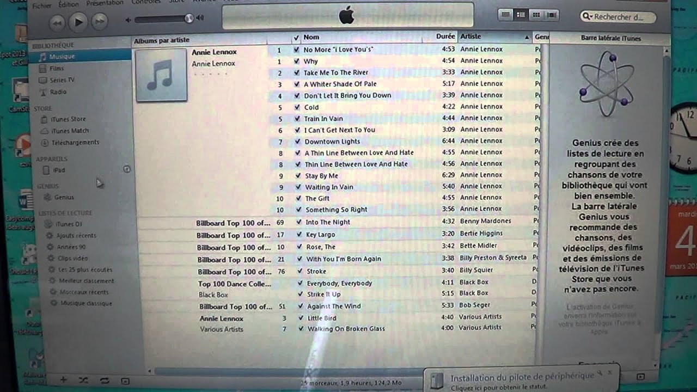Toggle the shuffle icon at bottom

coord(83,380)
